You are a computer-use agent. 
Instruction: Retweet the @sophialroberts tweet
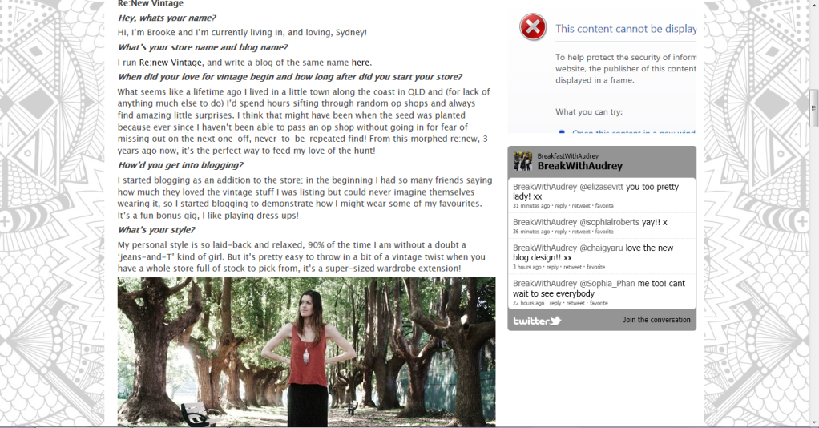(581, 232)
